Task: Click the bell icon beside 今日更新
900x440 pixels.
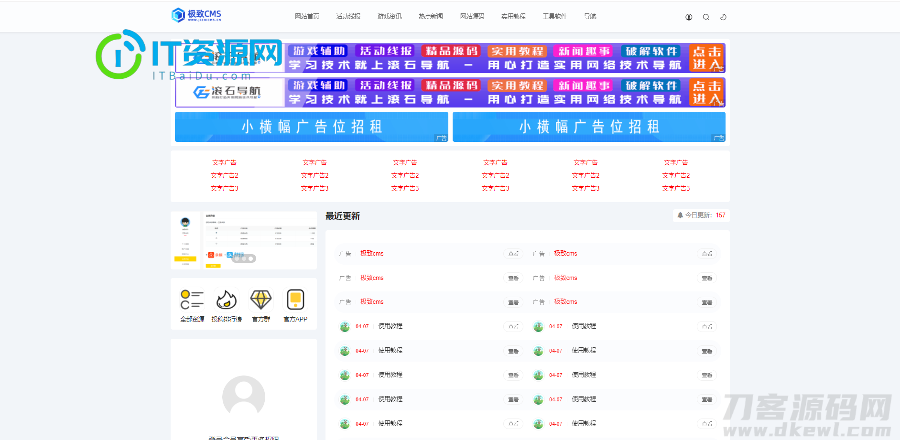Action: click(x=680, y=215)
